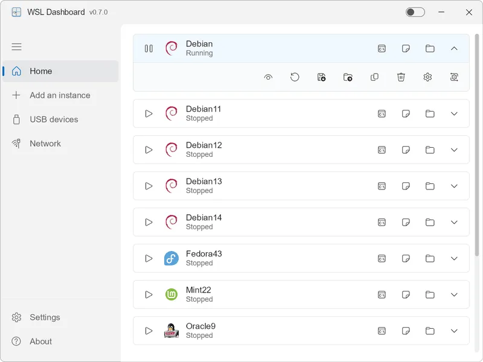The width and height of the screenshot is (483, 362).
Task: Open terminal for Debian12
Action: tap(382, 150)
